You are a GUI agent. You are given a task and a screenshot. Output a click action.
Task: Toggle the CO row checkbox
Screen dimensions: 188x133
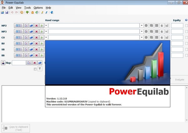(186, 37)
